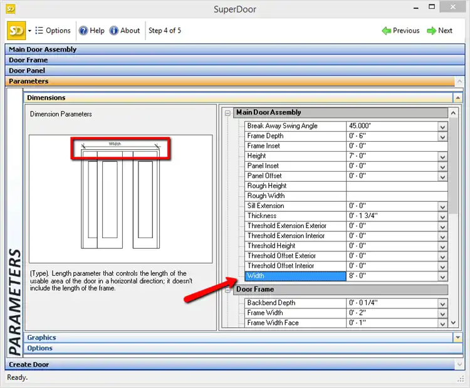Go back with the Previous green arrow
Screen dimensions: 470x388
click(400, 31)
